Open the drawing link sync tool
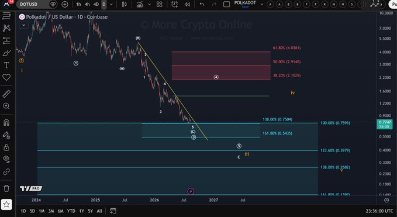 (6, 172)
